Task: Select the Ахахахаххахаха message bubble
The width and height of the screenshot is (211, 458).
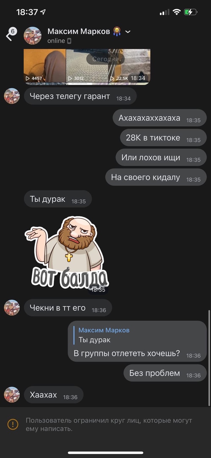Action: 160,118
